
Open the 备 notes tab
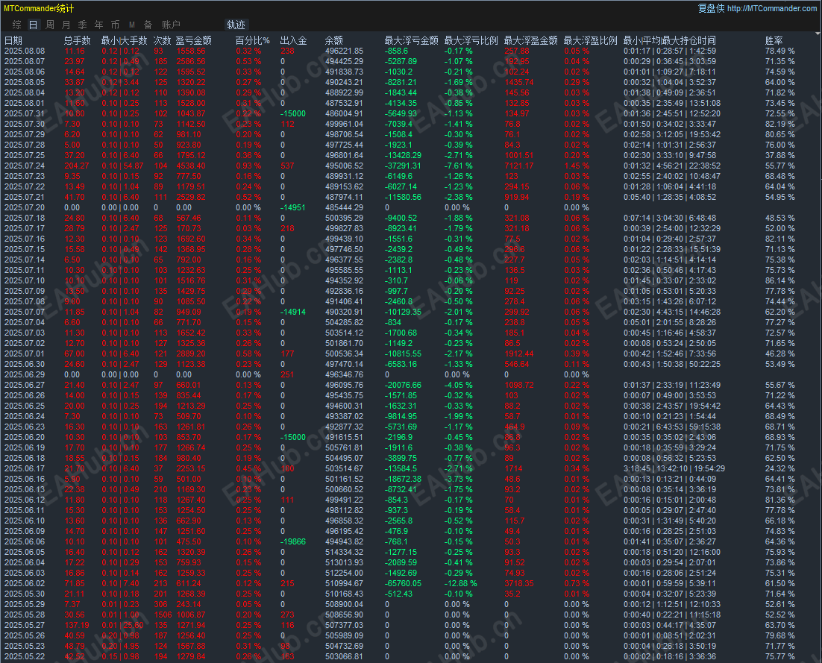[148, 25]
